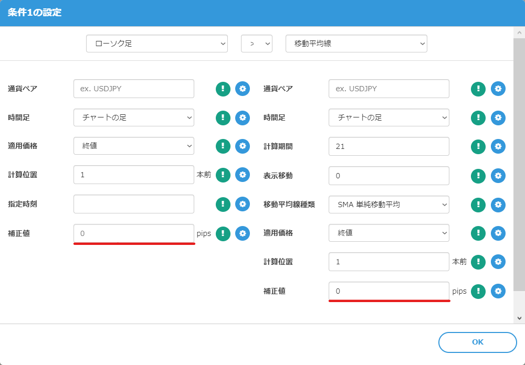
Task: Focus the left 通貨ペア input field
Action: tap(133, 89)
